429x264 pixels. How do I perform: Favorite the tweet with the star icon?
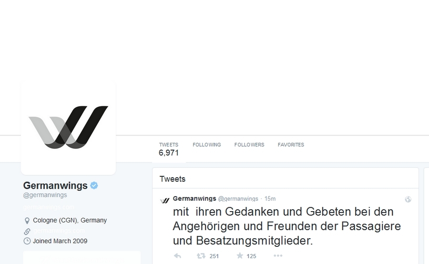(x=240, y=256)
